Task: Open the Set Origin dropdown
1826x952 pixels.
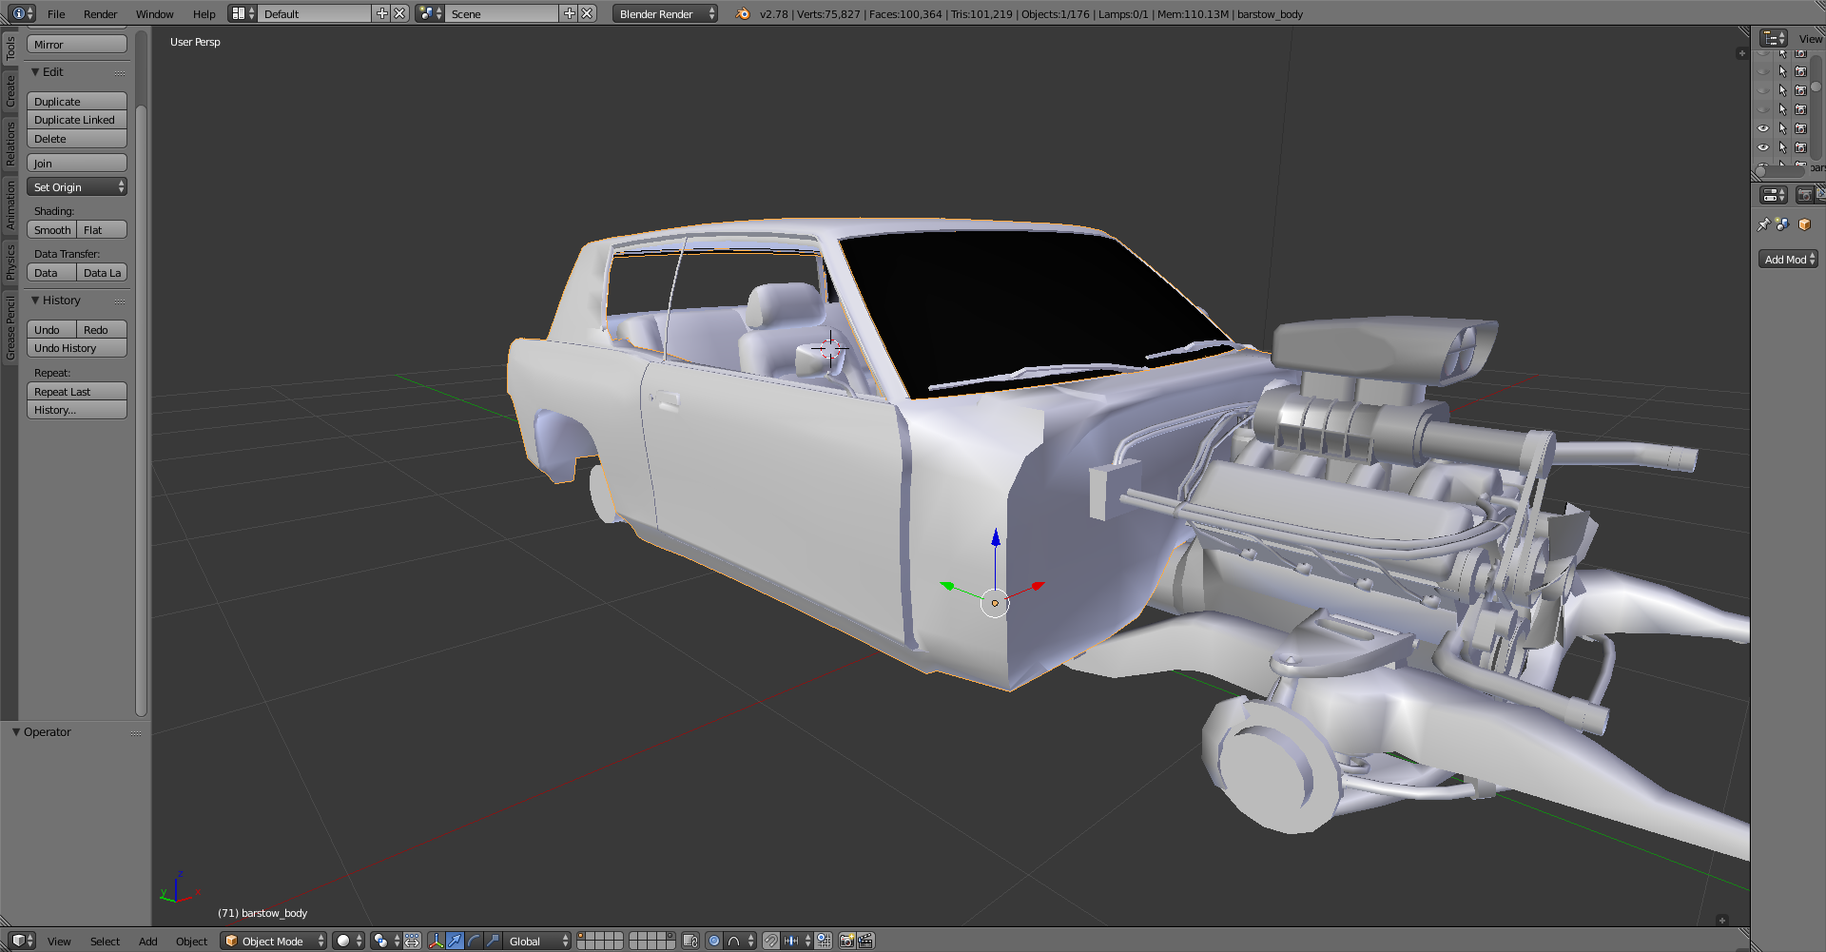Action: [x=77, y=187]
